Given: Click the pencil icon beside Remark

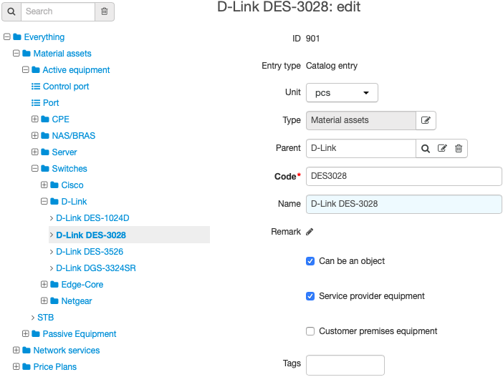Looking at the screenshot, I should 310,232.
